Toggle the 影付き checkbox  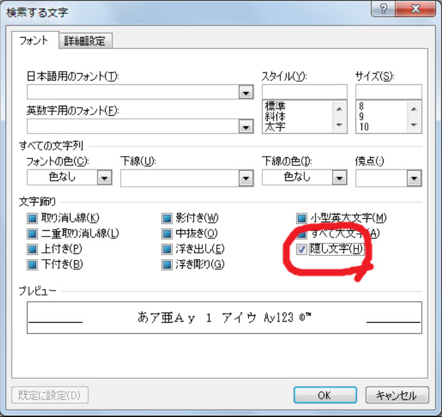click(x=167, y=219)
